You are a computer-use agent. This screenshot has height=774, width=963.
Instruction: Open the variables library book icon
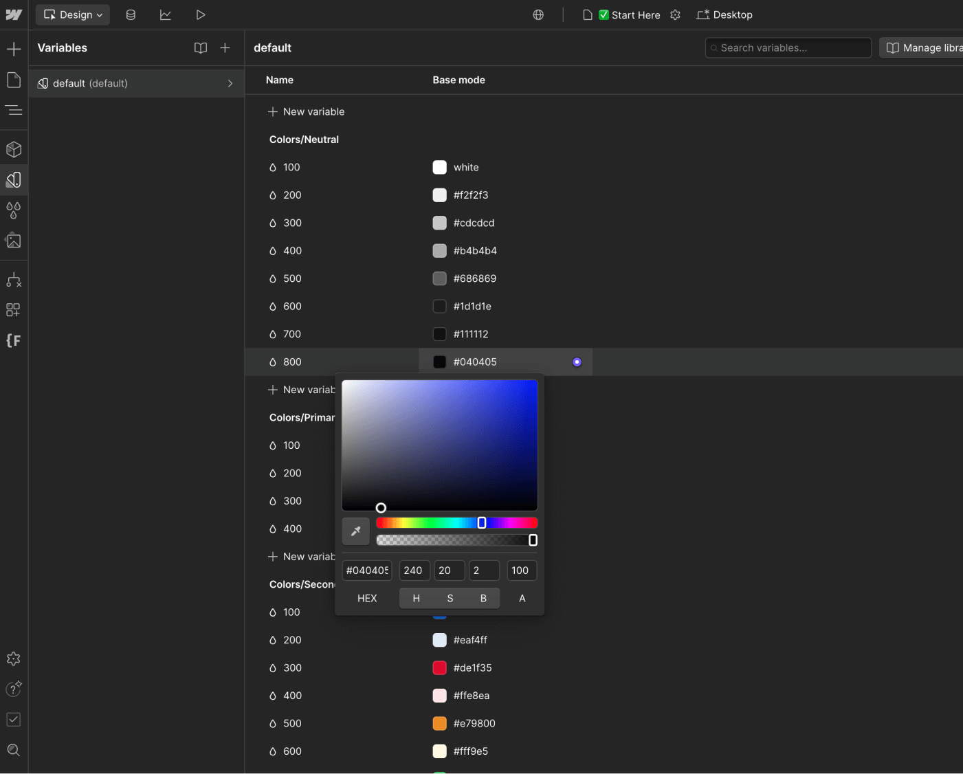200,47
